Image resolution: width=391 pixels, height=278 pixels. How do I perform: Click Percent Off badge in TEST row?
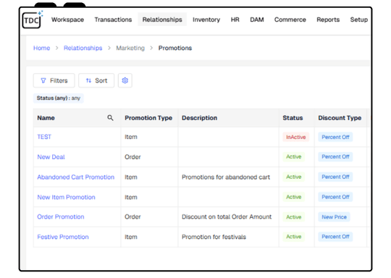coord(335,137)
